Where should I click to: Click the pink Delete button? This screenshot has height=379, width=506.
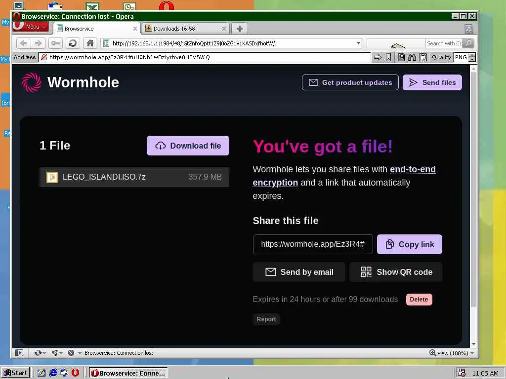coord(419,300)
